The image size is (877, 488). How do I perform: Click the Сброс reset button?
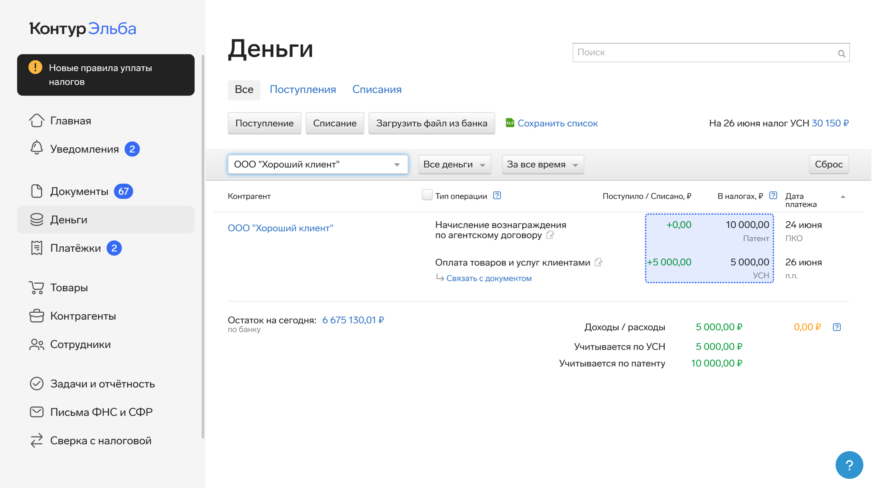tap(829, 164)
